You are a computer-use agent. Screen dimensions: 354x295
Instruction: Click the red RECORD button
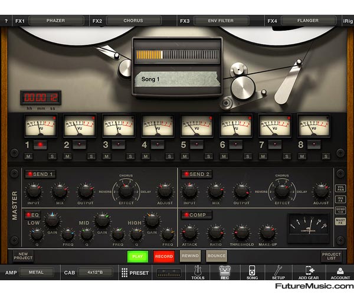click(164, 257)
